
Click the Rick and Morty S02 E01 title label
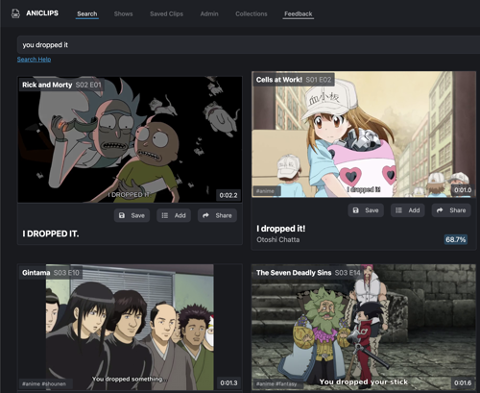pyautogui.click(x=61, y=85)
